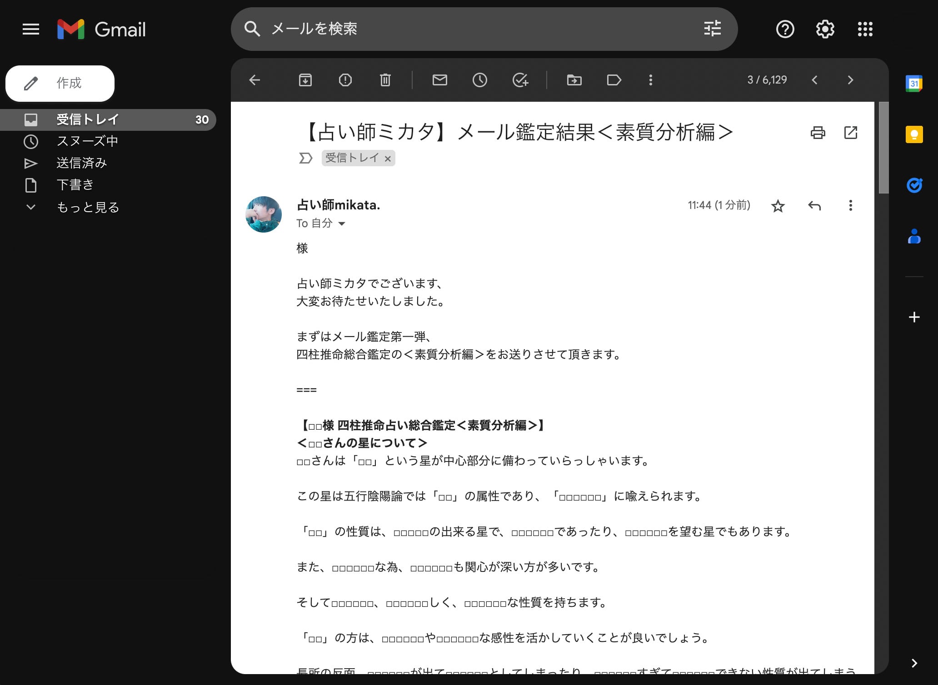Image resolution: width=938 pixels, height=685 pixels.
Task: Move email to a folder
Action: 574,80
